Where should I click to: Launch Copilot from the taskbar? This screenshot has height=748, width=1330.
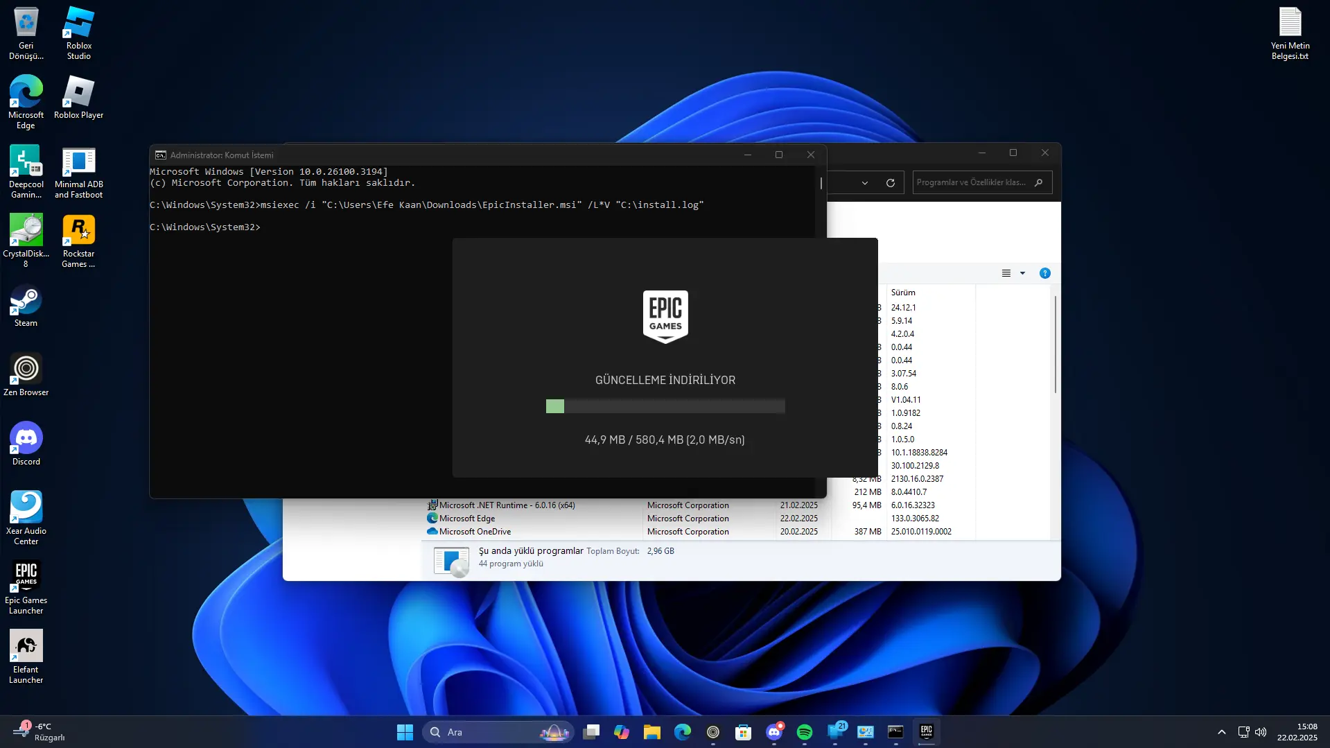(x=622, y=732)
